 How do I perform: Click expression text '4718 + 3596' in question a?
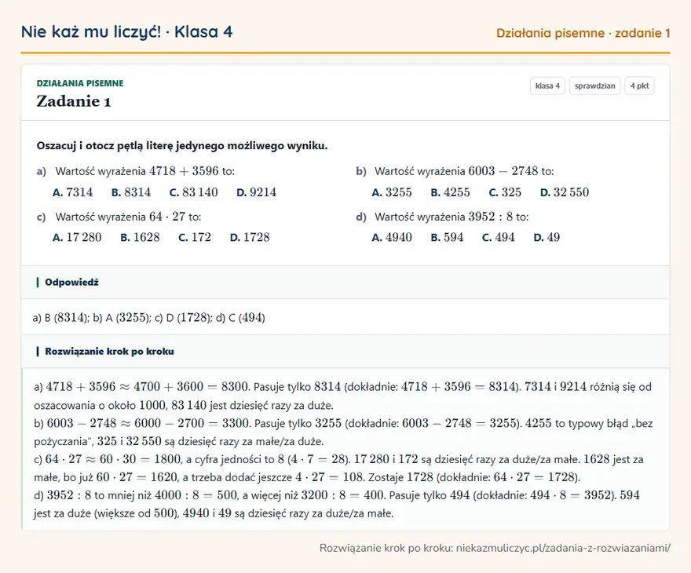click(x=184, y=171)
